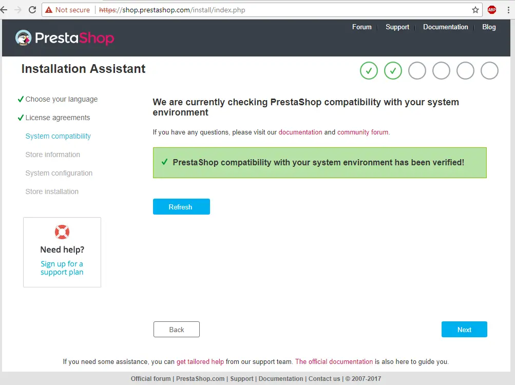Click the Refresh button
The image size is (515, 385).
coord(181,207)
